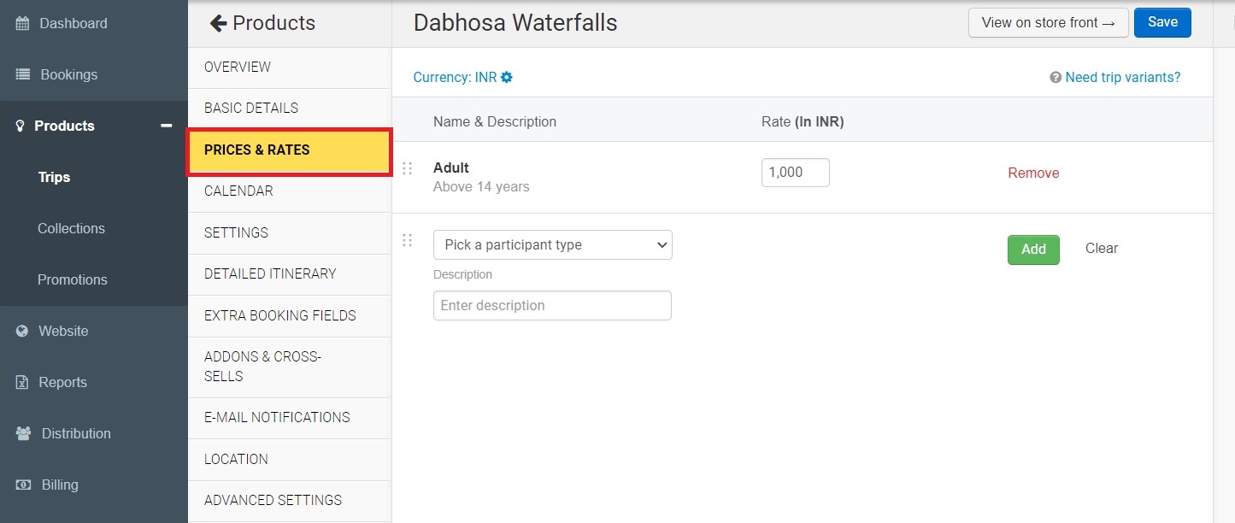Screen dimensions: 1235x523
Task: Switch to Detailed Itinerary tab
Action: pos(270,273)
